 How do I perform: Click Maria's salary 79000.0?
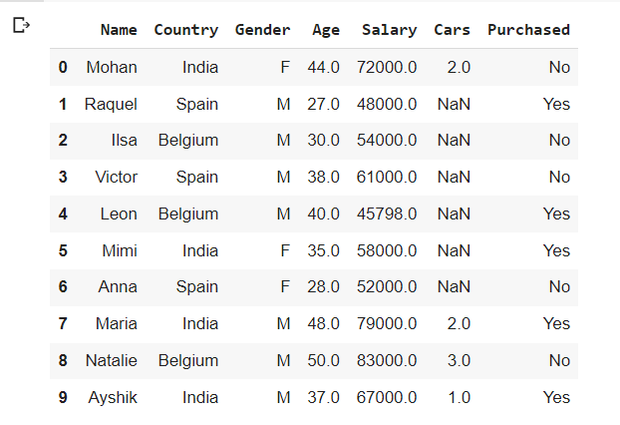point(387,323)
